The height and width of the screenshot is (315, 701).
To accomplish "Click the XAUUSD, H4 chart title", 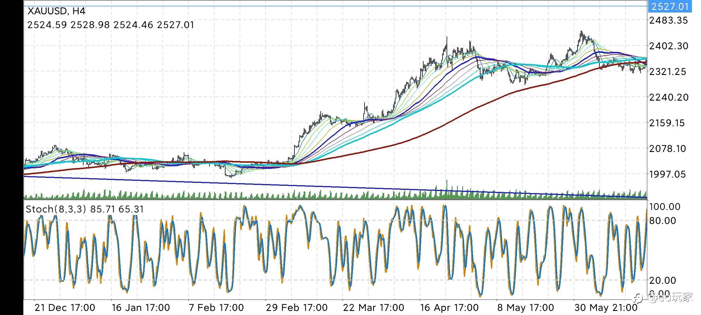I will coord(56,11).
